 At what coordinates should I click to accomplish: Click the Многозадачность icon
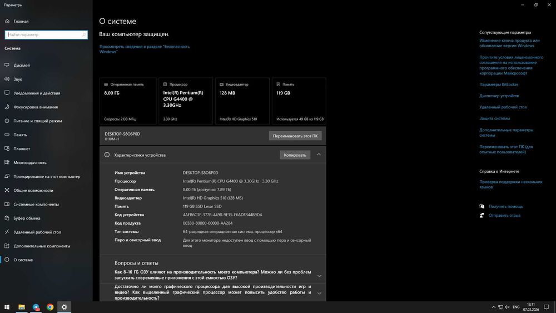(x=7, y=162)
